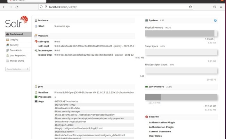Click the User Roles label
The height and width of the screenshot is (139, 226).
(x=155, y=136)
